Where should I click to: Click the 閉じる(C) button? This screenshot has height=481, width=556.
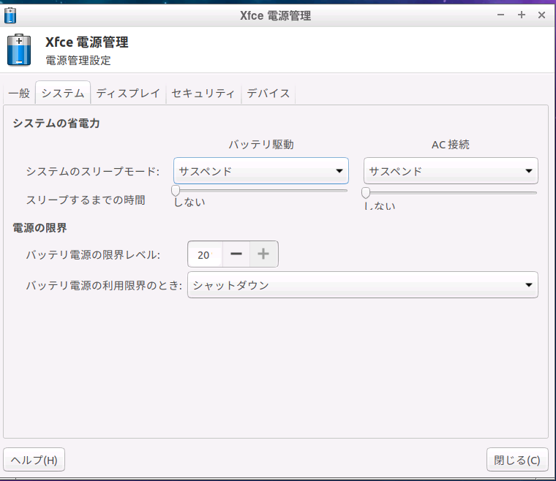(x=517, y=460)
